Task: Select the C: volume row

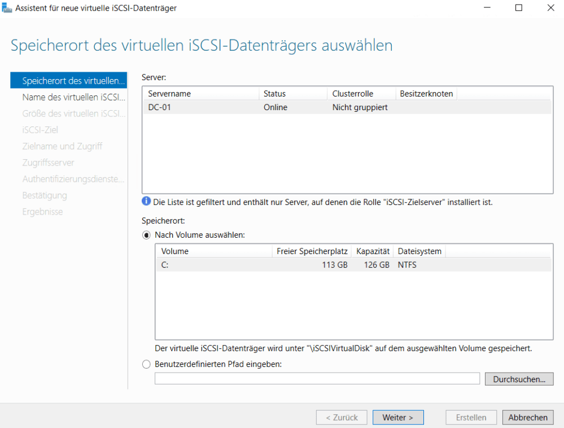Action: click(353, 265)
